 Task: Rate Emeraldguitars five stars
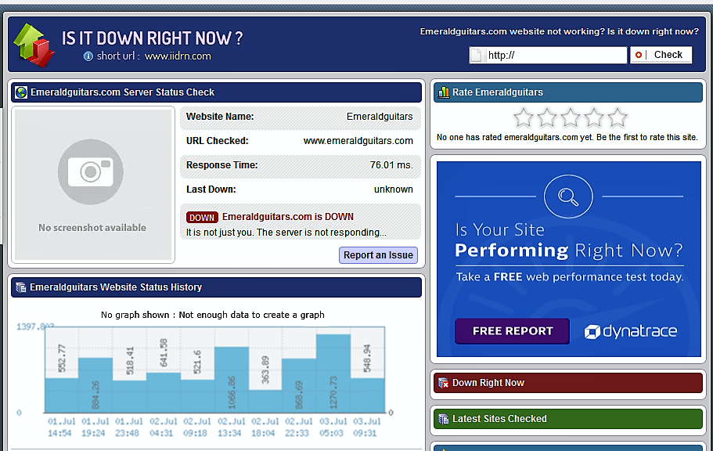click(618, 118)
